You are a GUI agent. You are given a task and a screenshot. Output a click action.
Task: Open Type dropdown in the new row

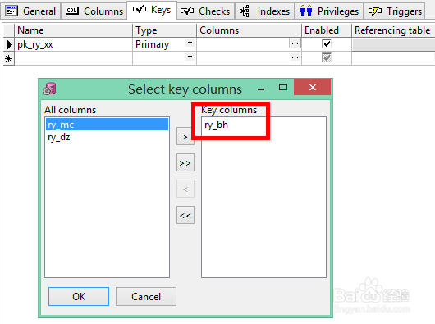[x=190, y=57]
